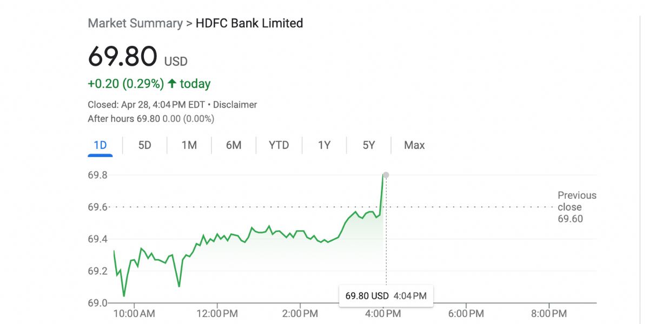
Task: Click the HDFC Bank Limited title
Action: (x=249, y=23)
